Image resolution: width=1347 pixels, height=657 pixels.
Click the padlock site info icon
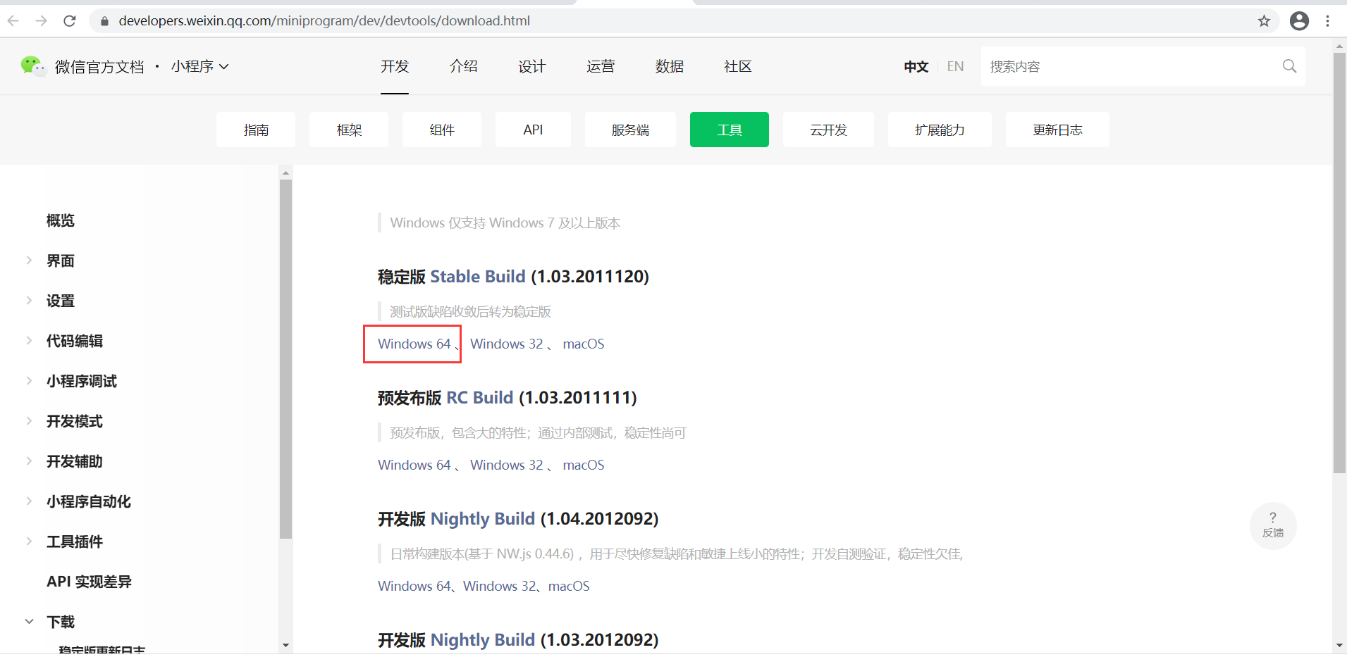pos(105,21)
